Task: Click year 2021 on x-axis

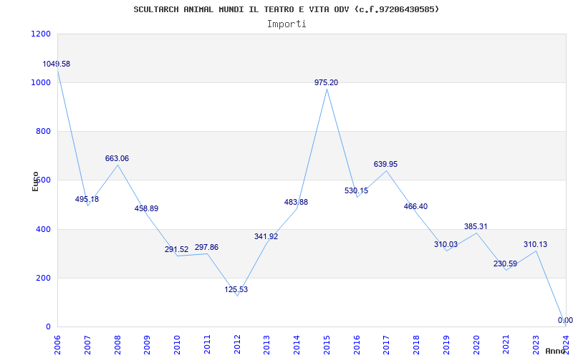Action: [506, 345]
